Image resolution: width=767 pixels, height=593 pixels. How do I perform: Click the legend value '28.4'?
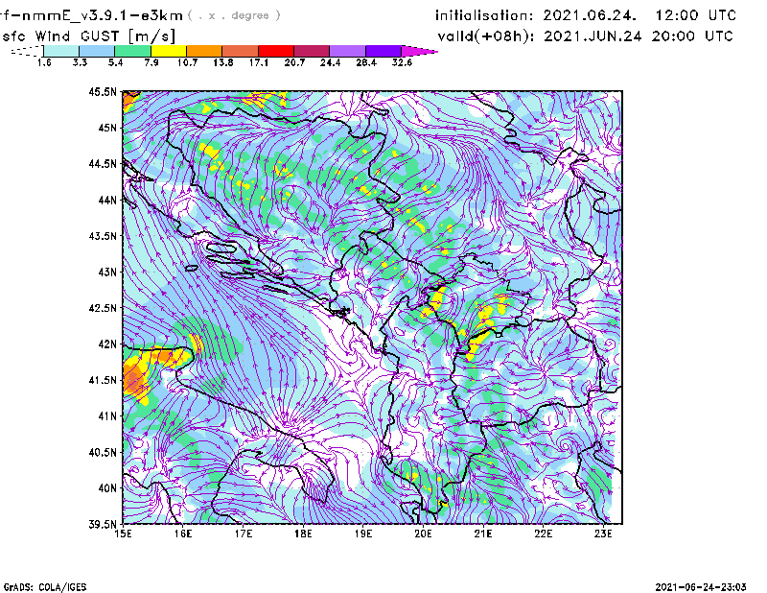pyautogui.click(x=366, y=62)
